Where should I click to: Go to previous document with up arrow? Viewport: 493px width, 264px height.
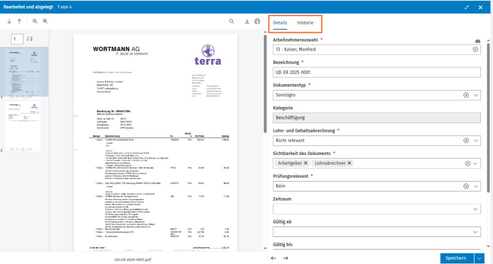pos(20,21)
